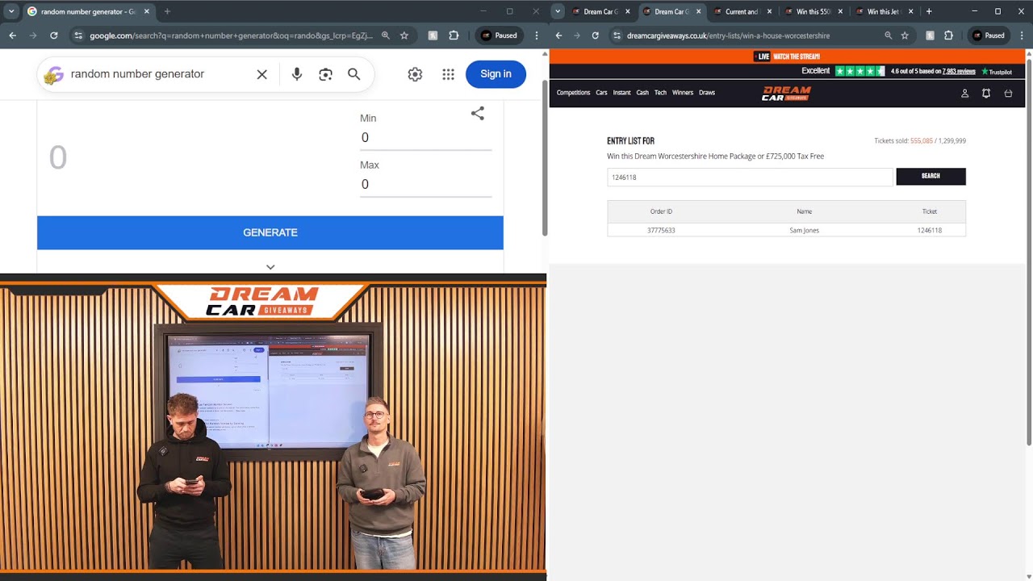Start Google voice search microphone
This screenshot has height=581, width=1033.
pos(297,74)
